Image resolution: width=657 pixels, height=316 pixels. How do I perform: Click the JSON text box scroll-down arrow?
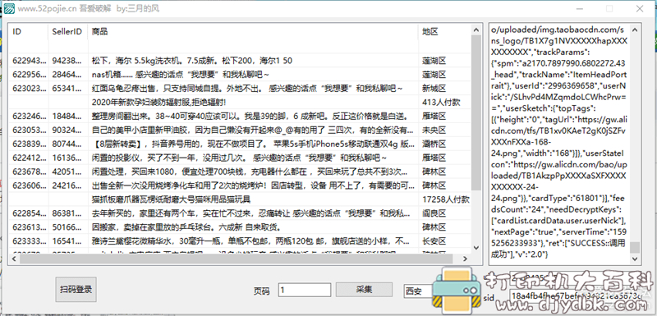pyautogui.click(x=635, y=259)
